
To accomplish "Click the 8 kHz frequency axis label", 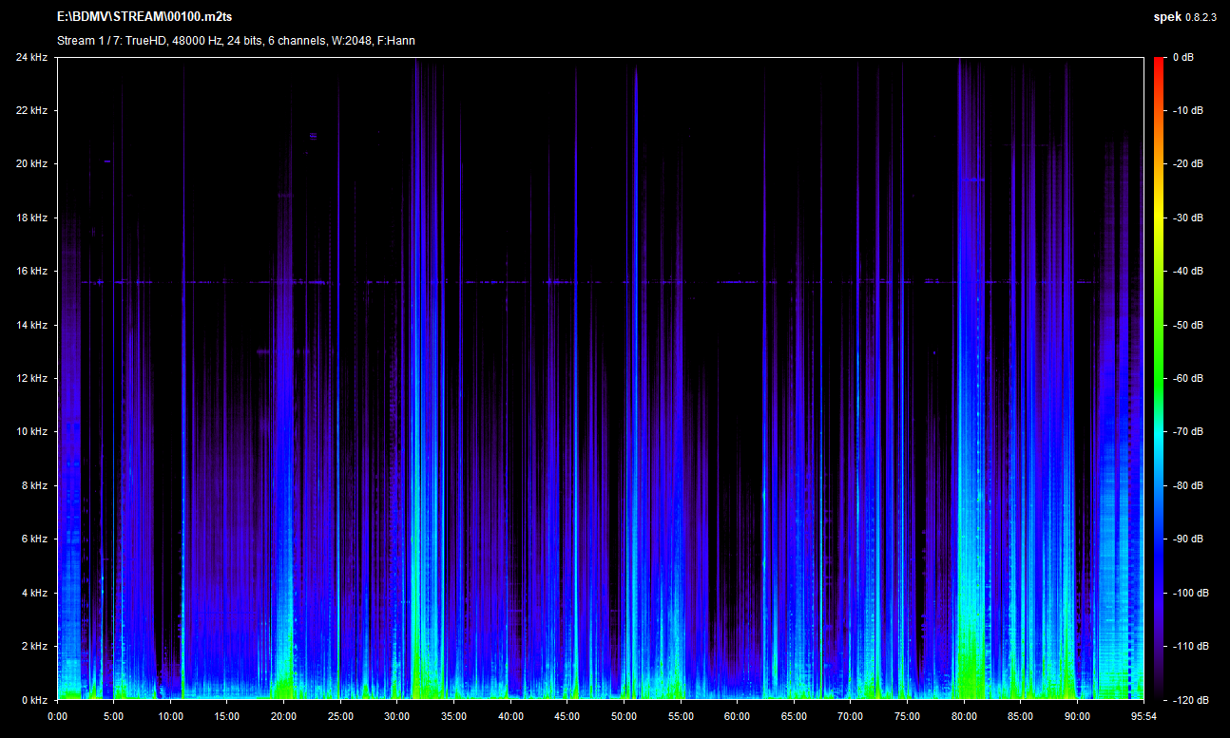I will [x=34, y=485].
